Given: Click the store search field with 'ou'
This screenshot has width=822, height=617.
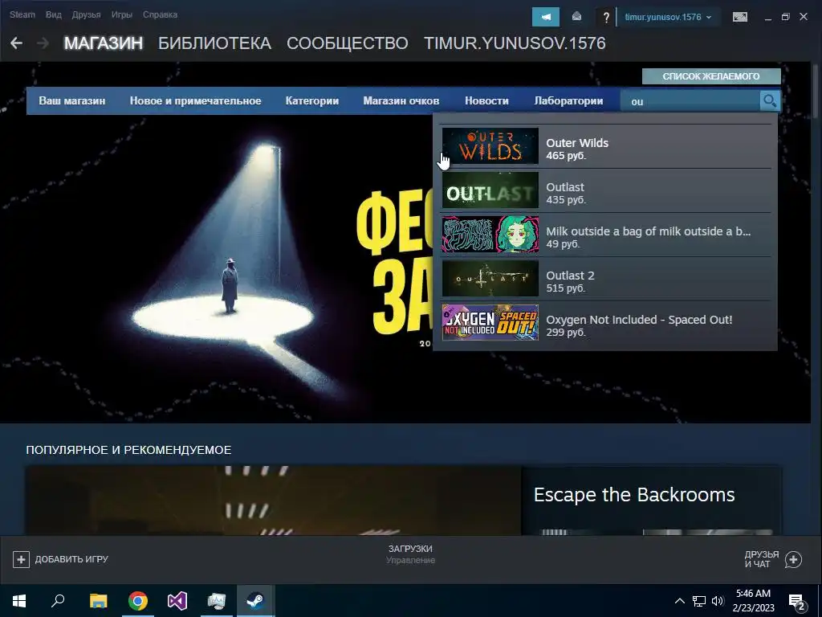Looking at the screenshot, I should point(690,100).
